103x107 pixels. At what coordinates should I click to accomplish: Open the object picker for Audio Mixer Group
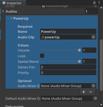[x=93, y=86]
